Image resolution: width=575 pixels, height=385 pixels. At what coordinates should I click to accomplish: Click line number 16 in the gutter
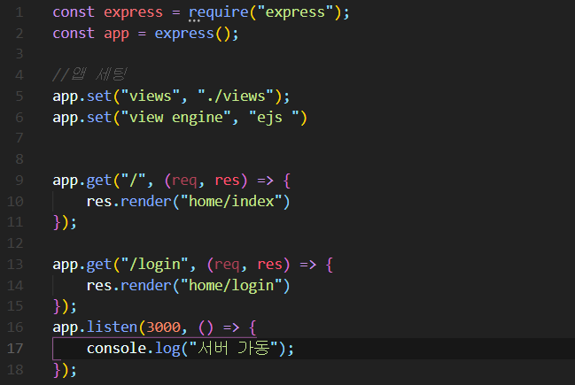[x=15, y=327]
